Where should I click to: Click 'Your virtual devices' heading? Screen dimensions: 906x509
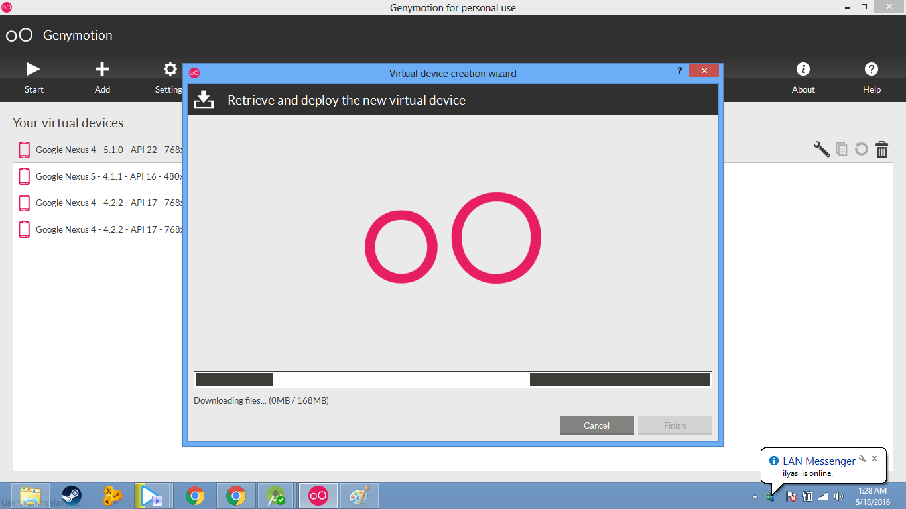(68, 123)
